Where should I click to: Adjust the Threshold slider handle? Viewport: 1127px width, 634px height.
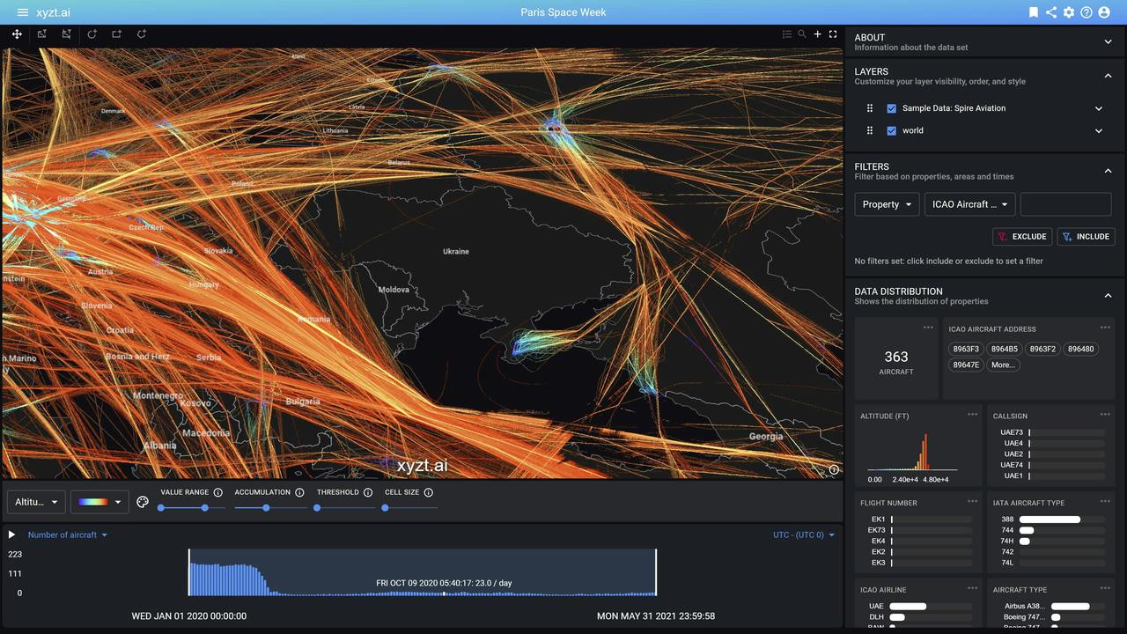317,508
